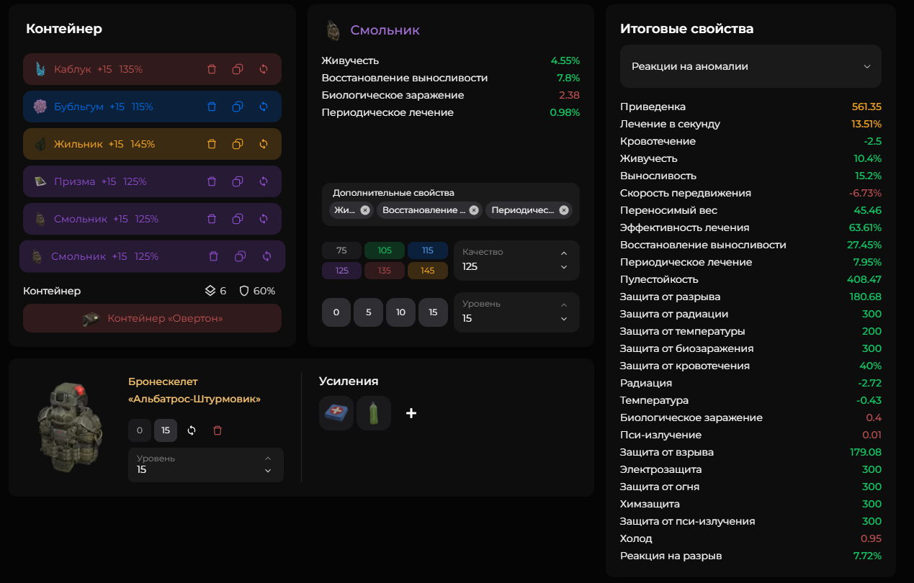This screenshot has width=914, height=583.
Task: Expand the Качество quality dropdown
Action: (516, 261)
